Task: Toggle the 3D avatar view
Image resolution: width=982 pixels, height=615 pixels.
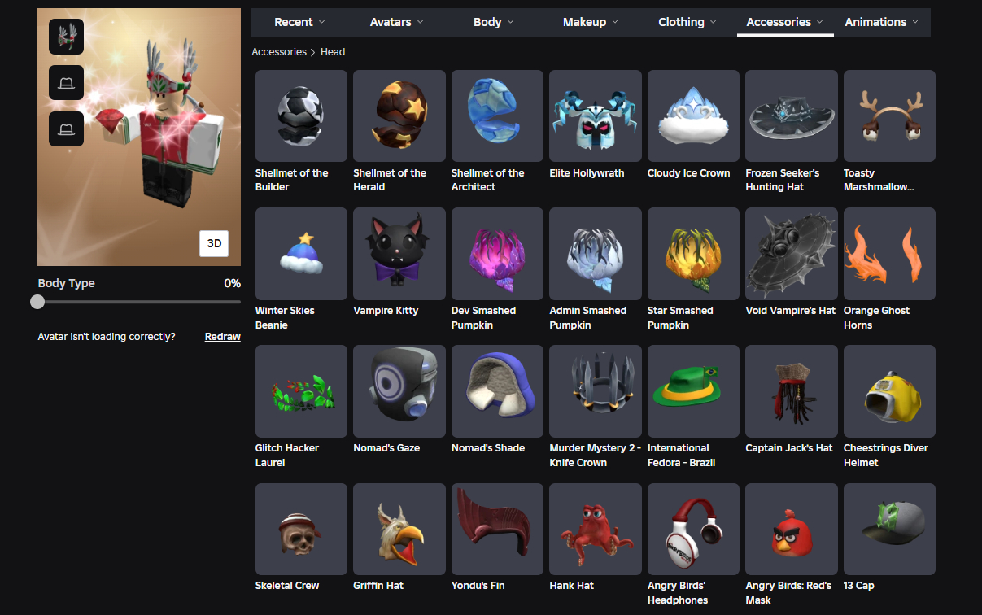Action: pyautogui.click(x=215, y=243)
